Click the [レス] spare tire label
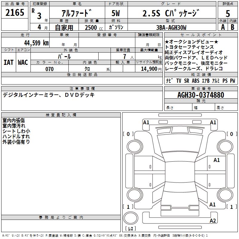 point(131,229)
